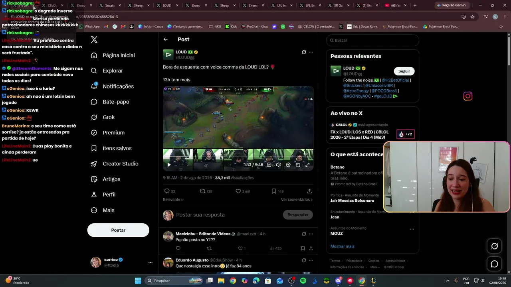Follow LOUD with Seguir button
This screenshot has height=287, width=511.
[404, 71]
